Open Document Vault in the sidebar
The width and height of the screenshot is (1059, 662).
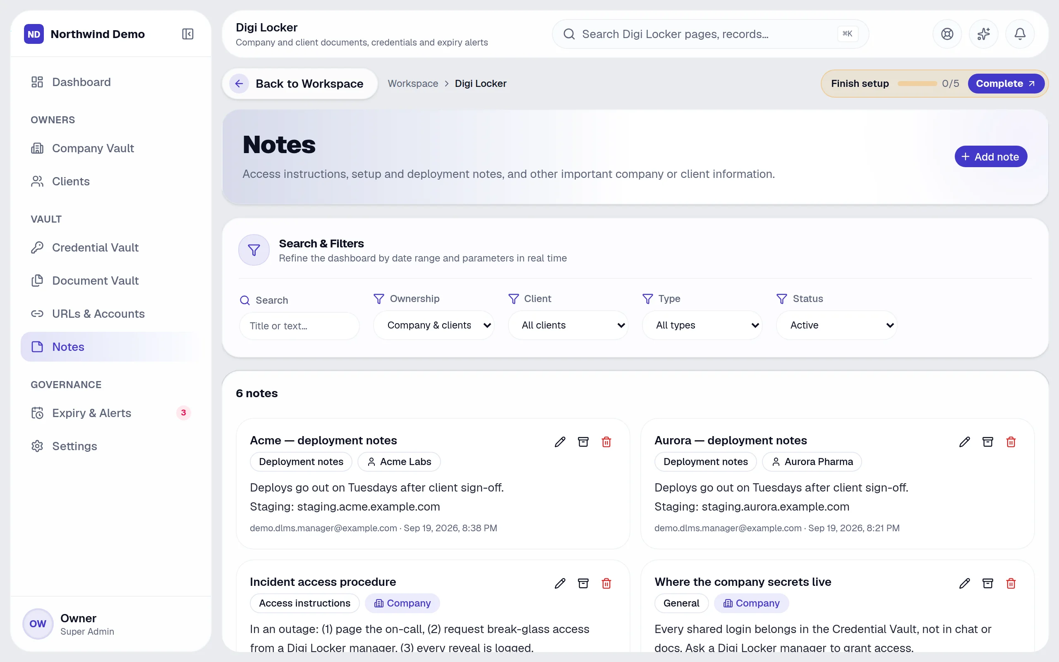[x=111, y=281]
